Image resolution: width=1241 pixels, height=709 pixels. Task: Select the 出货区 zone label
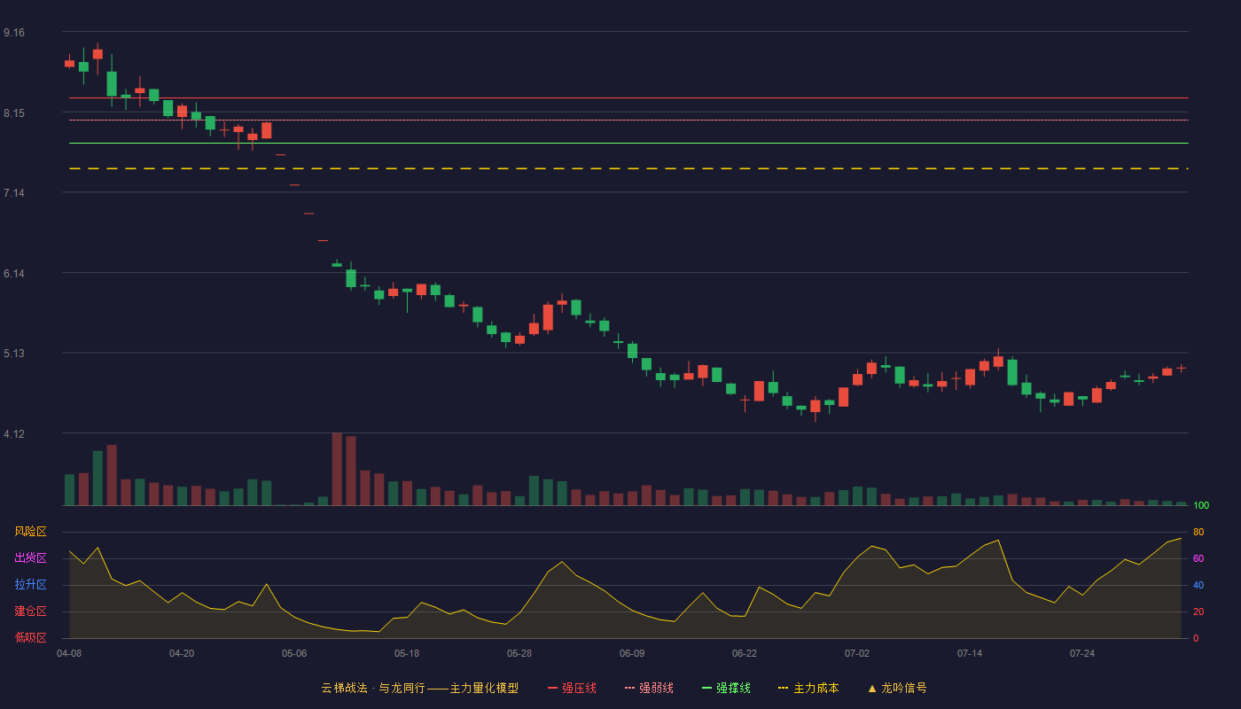pyautogui.click(x=30, y=558)
